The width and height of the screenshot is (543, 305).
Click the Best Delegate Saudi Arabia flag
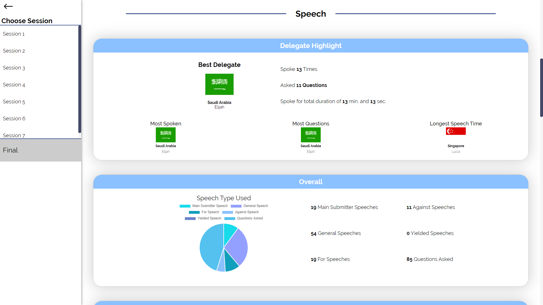pos(219,84)
